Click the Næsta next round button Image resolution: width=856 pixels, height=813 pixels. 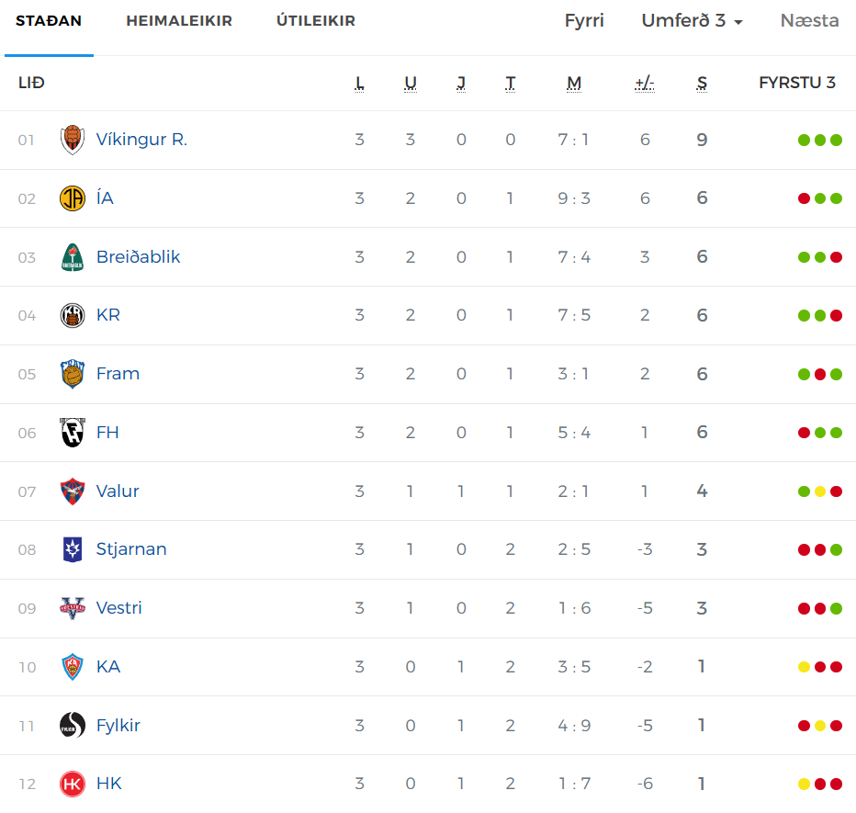(x=809, y=21)
